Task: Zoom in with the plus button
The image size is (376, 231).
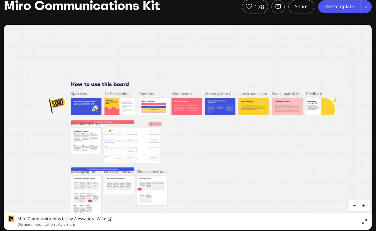Action: (x=364, y=206)
